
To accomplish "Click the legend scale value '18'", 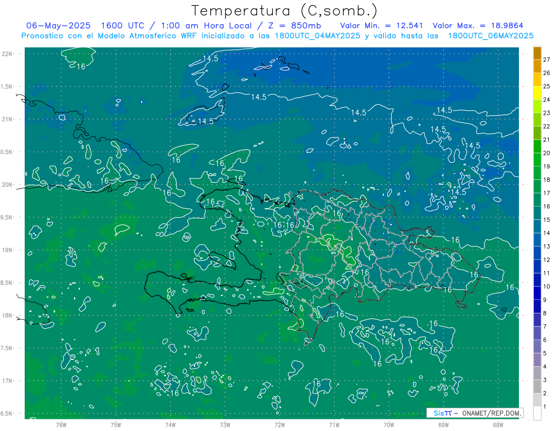I will [547, 179].
